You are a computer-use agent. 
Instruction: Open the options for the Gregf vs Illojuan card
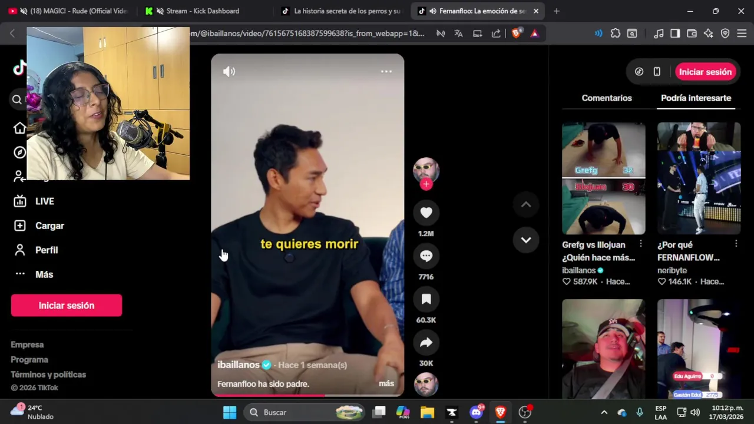641,244
